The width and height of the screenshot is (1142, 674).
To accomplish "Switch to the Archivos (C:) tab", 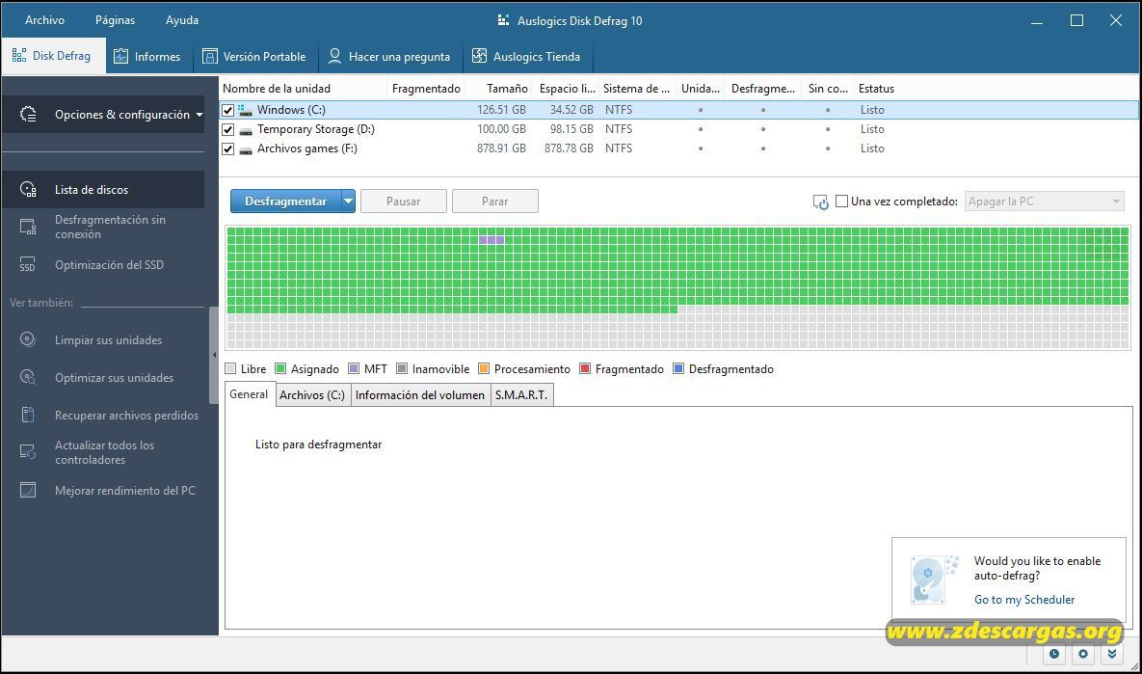I will (x=312, y=395).
